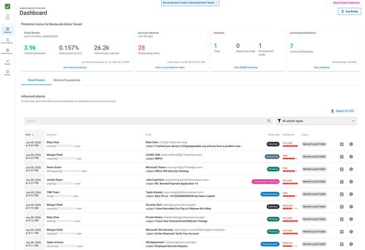The image size is (365, 250).
Task: Open report icon for Jordan Reyes row
Action: click(341, 182)
